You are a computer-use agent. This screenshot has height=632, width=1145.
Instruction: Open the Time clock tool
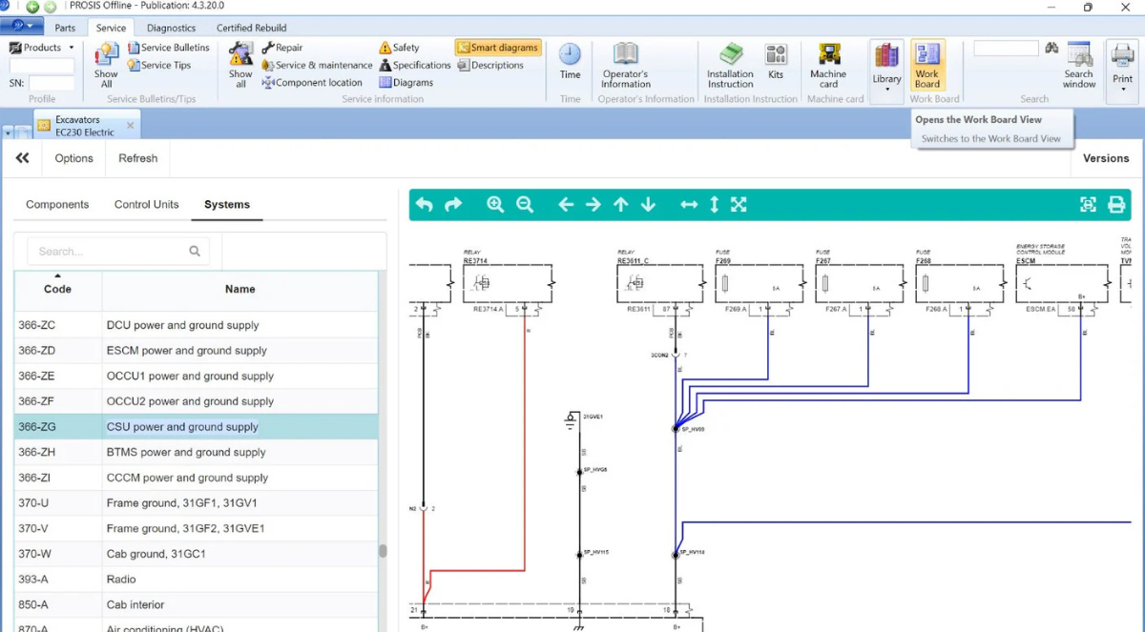(x=570, y=61)
